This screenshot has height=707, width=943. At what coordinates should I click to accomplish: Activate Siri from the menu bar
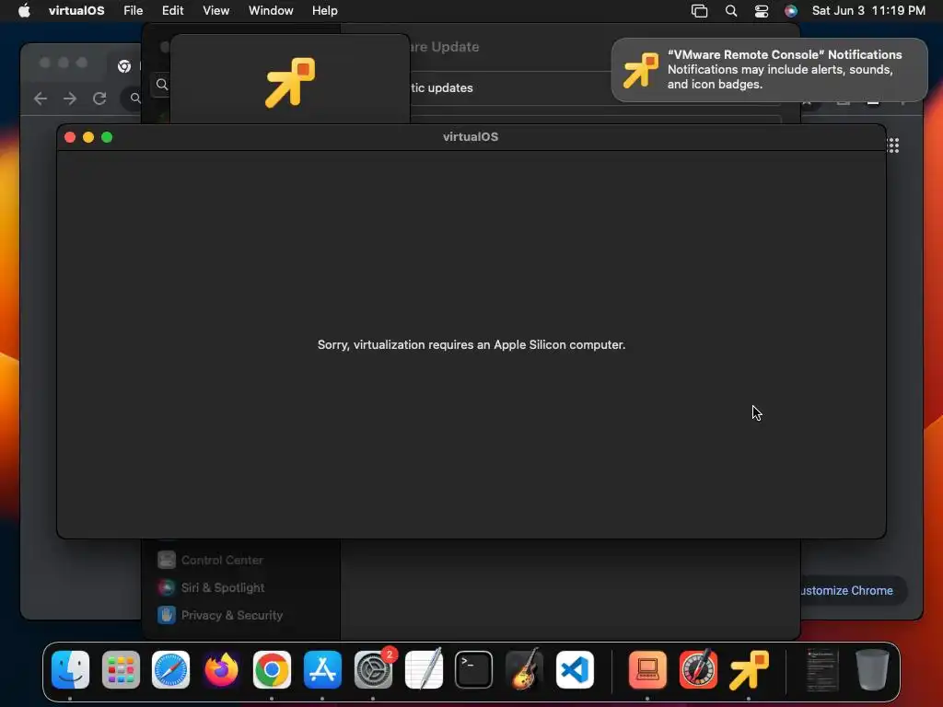pos(791,11)
